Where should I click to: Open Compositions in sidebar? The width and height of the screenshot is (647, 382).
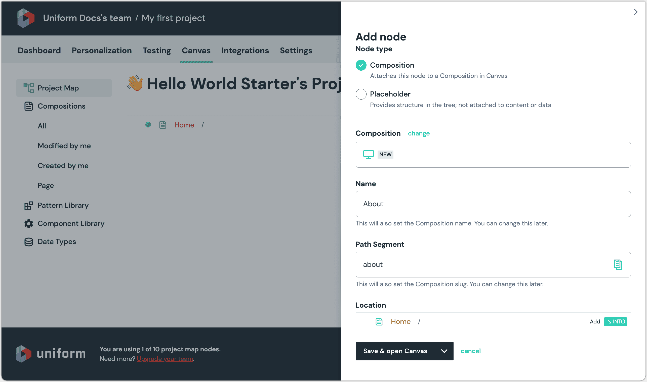point(61,106)
